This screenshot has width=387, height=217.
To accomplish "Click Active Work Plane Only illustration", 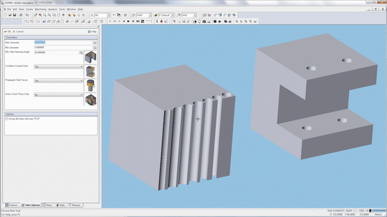I will (90, 99).
